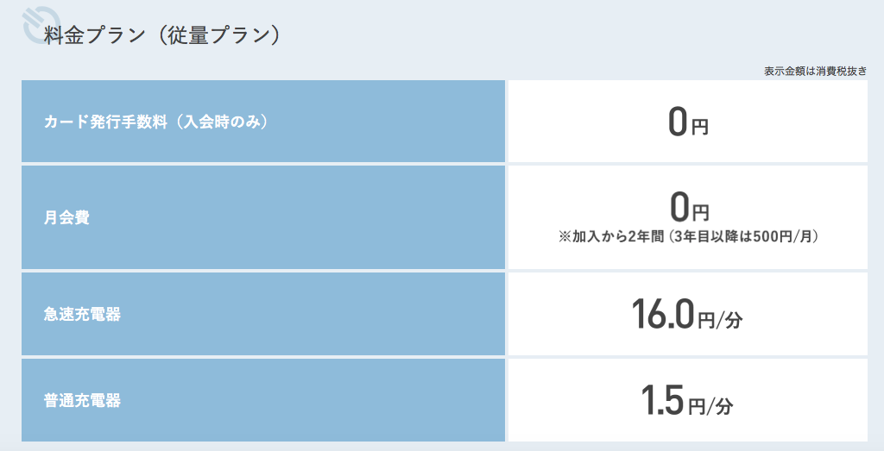Viewport: 884px width, 451px height.
Task: Select the 月会費 row label
Action: pyautogui.click(x=66, y=217)
